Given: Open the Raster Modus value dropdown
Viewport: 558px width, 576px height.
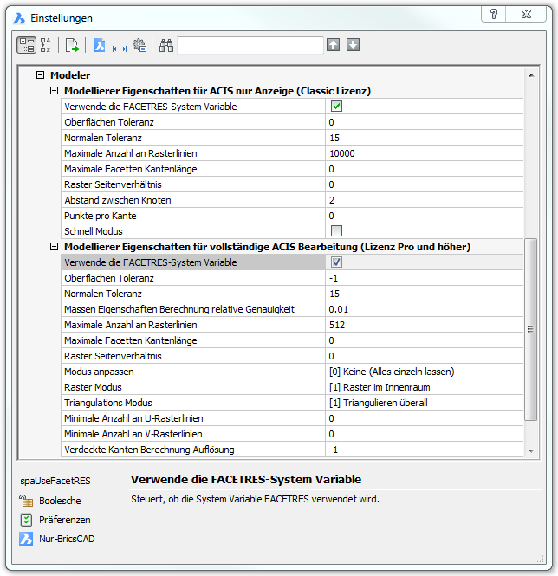Looking at the screenshot, I should point(425,387).
